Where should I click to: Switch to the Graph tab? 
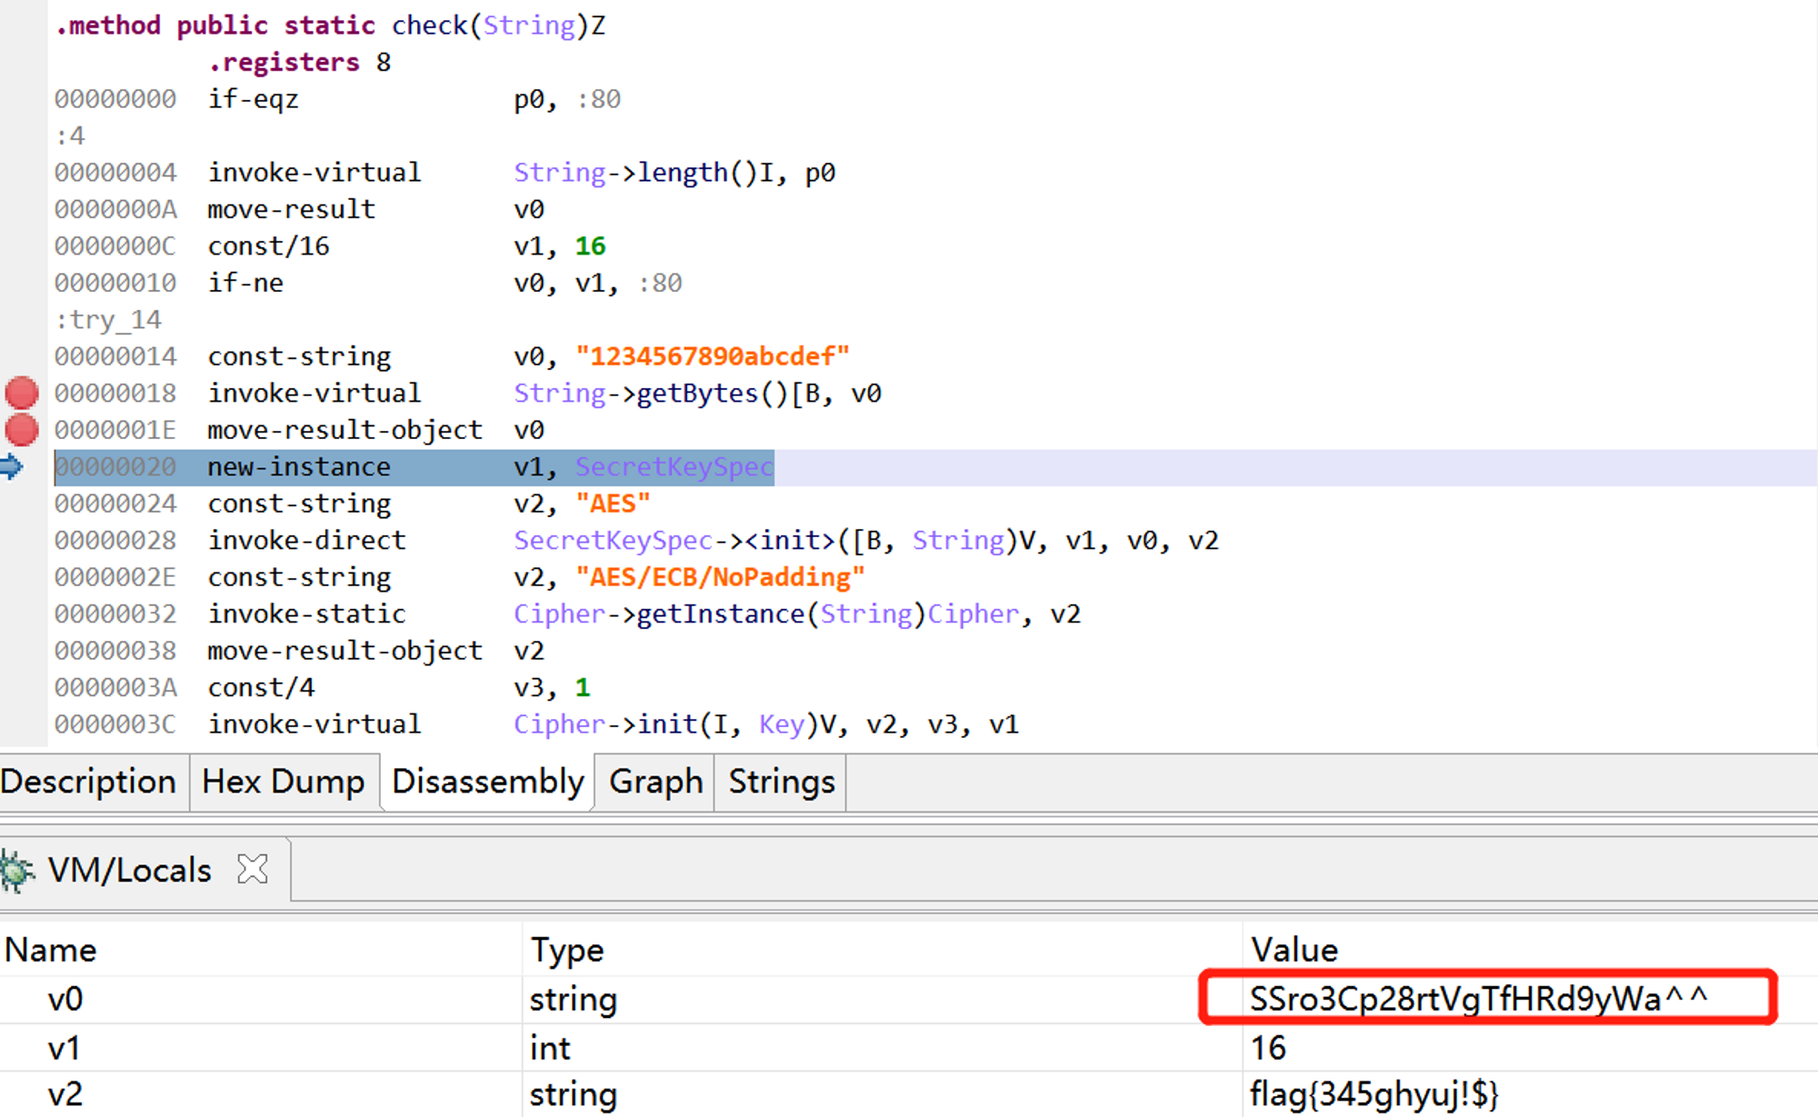click(655, 782)
